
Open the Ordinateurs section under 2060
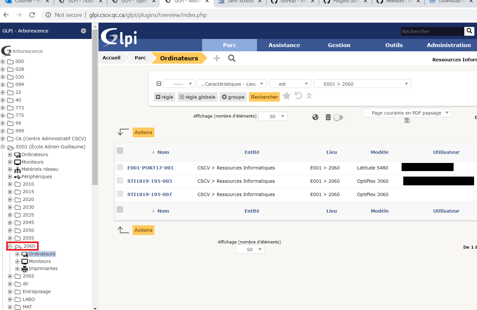[41, 254]
